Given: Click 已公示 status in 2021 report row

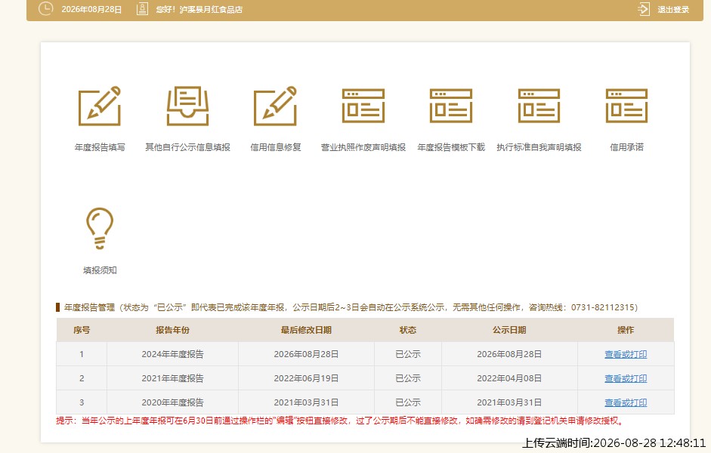Looking at the screenshot, I should click(x=408, y=378).
